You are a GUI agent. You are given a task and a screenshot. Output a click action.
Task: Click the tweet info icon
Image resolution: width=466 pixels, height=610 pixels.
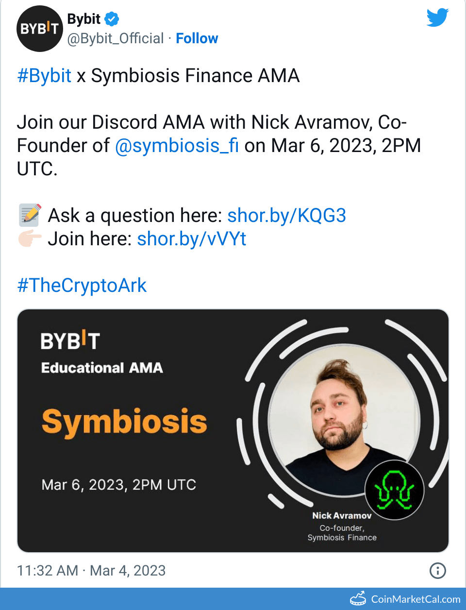[438, 571]
